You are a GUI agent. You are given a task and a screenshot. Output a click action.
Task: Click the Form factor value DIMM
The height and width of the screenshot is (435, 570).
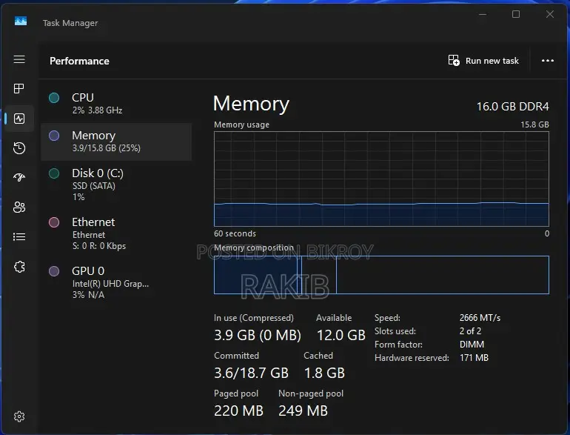[x=472, y=345]
